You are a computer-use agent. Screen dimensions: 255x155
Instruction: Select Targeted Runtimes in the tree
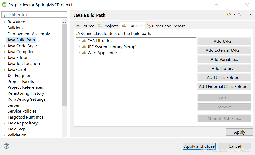coord(25,117)
